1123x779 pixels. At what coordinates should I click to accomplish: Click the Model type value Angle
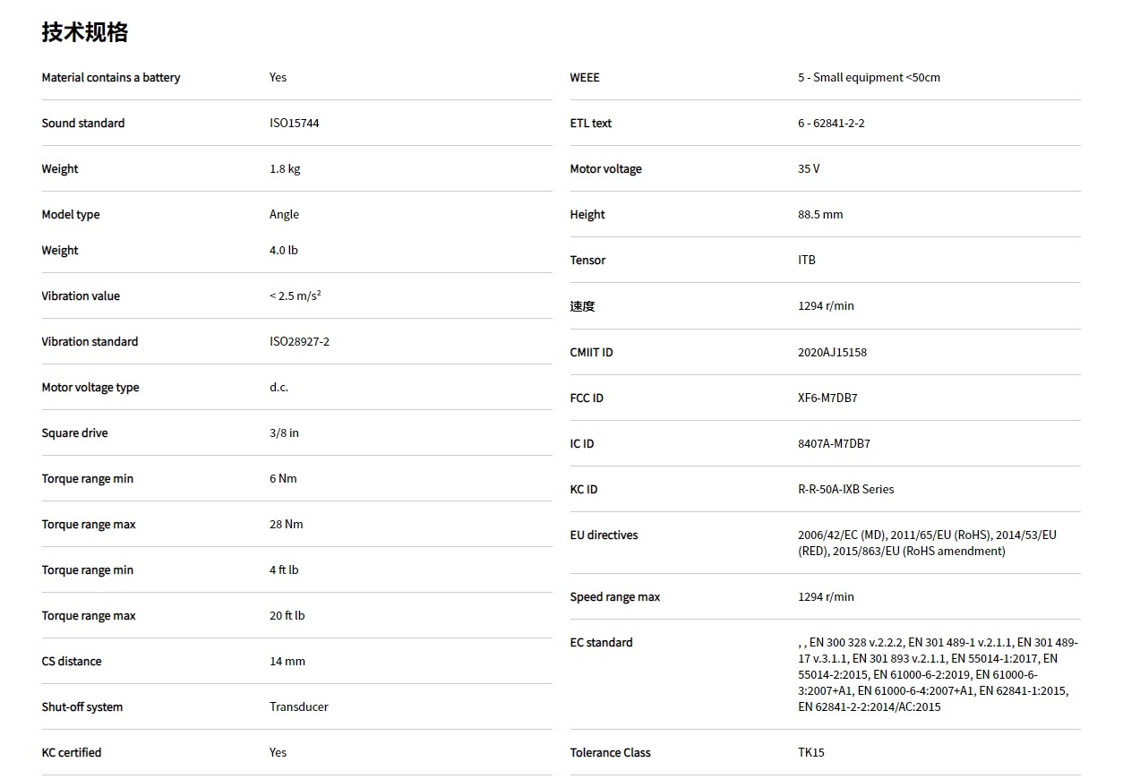pos(284,214)
